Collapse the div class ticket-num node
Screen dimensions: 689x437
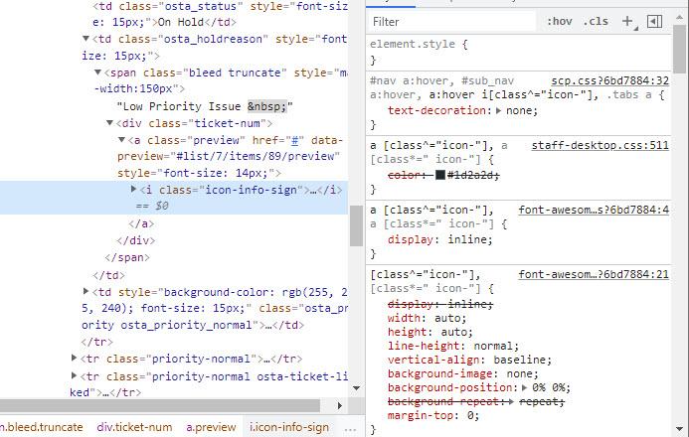click(x=109, y=123)
